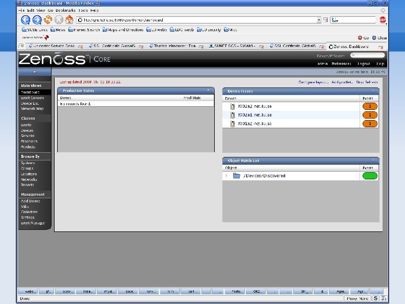Close the SUNET SCS tab with its X
This screenshot has width=405, height=304.
[x=261, y=47]
